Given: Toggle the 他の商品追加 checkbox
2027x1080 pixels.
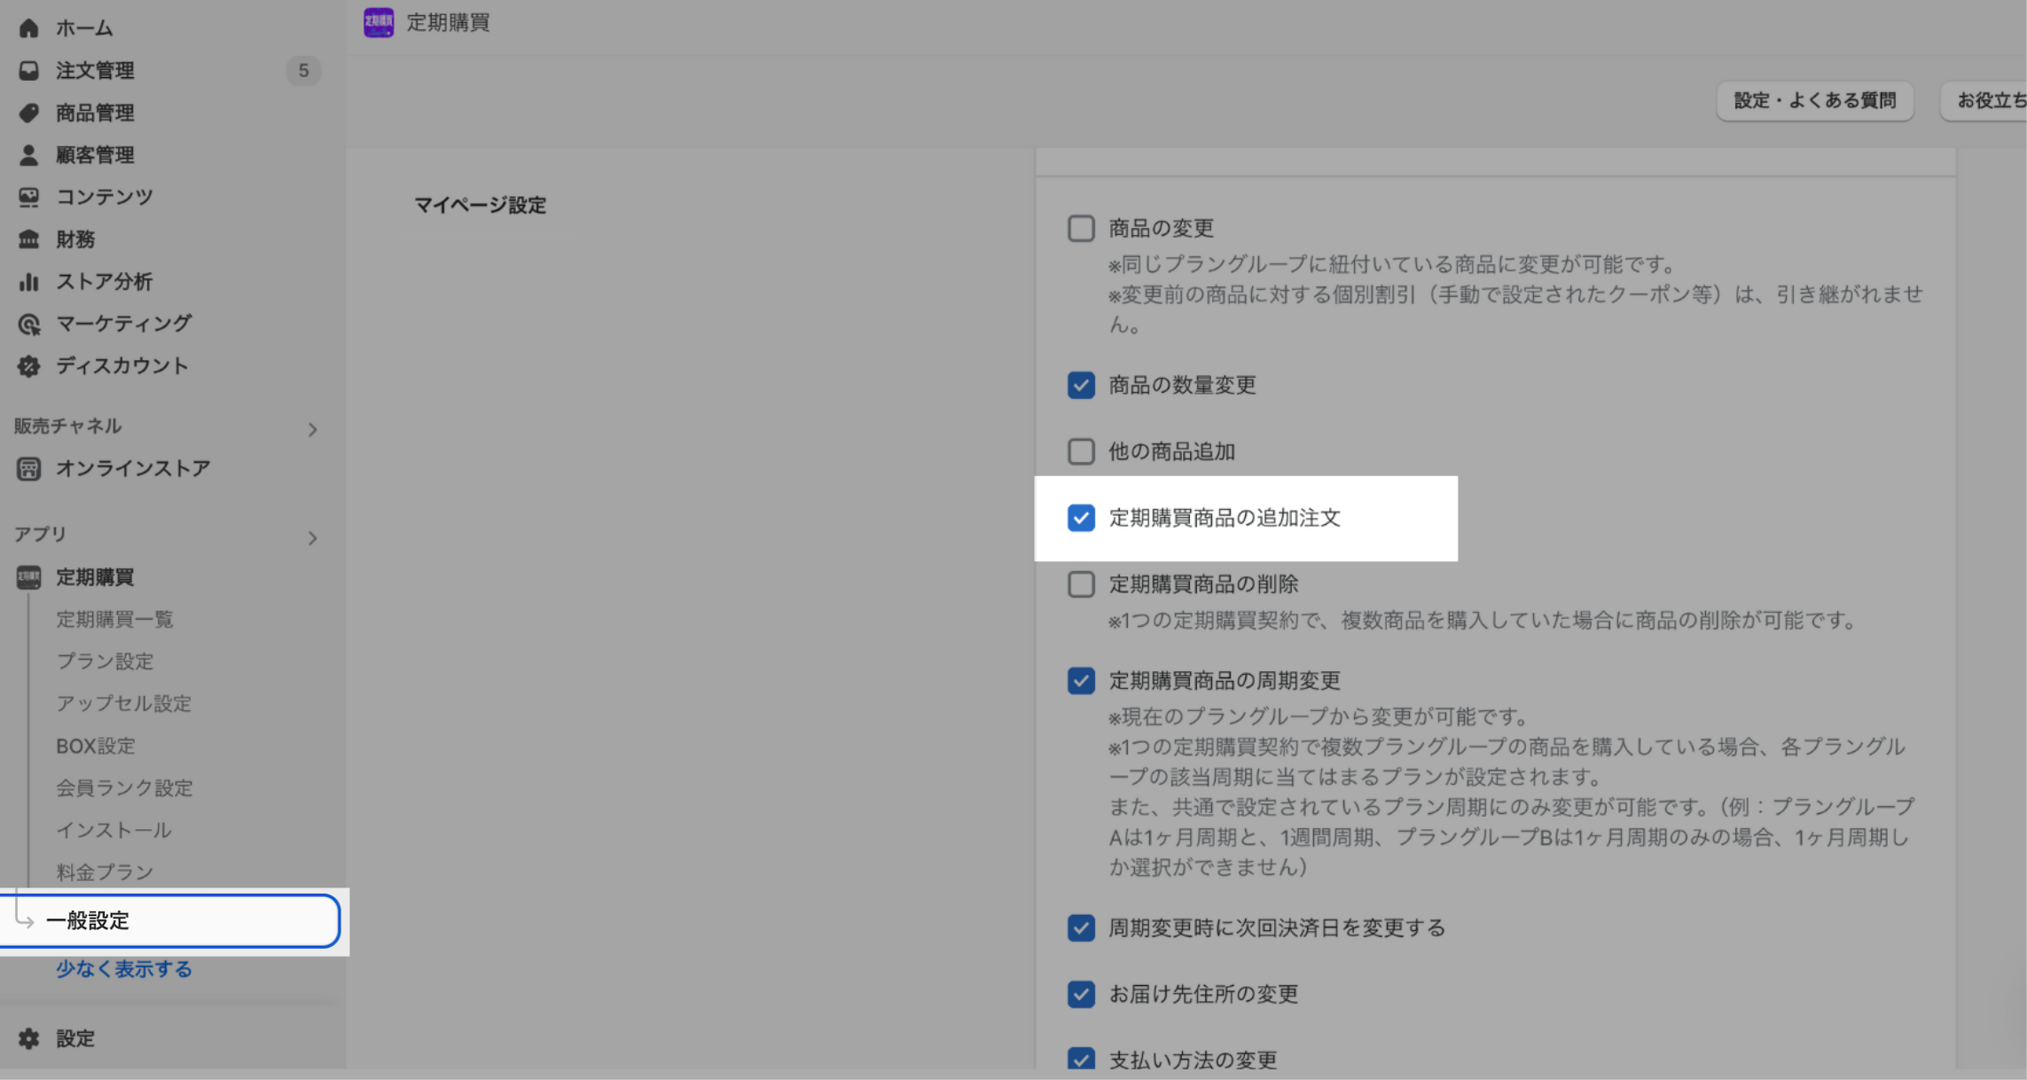Looking at the screenshot, I should coord(1081,451).
